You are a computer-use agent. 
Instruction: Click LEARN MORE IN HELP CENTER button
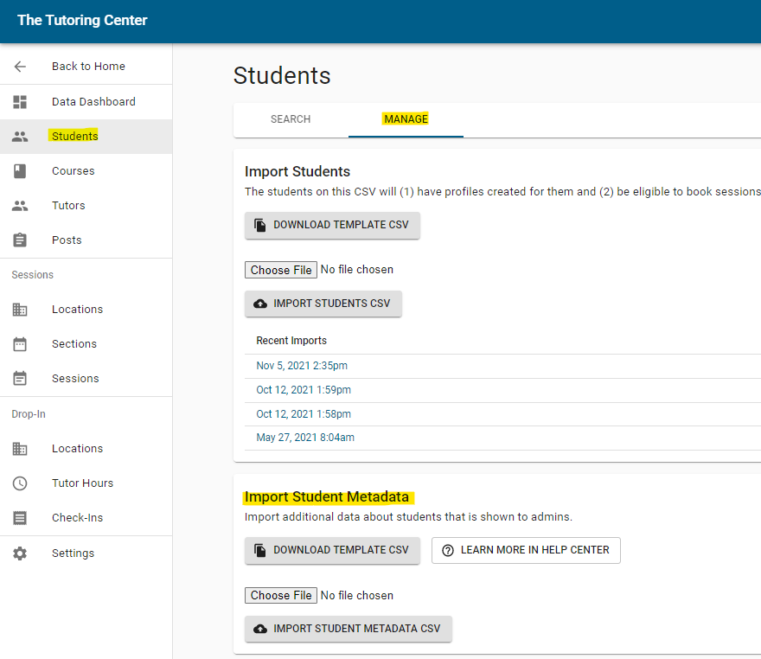pyautogui.click(x=526, y=550)
